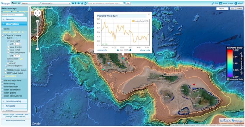Click the sidebar collapse handle at map edge
Image resolution: width=245 pixels, height=127 pixels.
tap(31, 10)
